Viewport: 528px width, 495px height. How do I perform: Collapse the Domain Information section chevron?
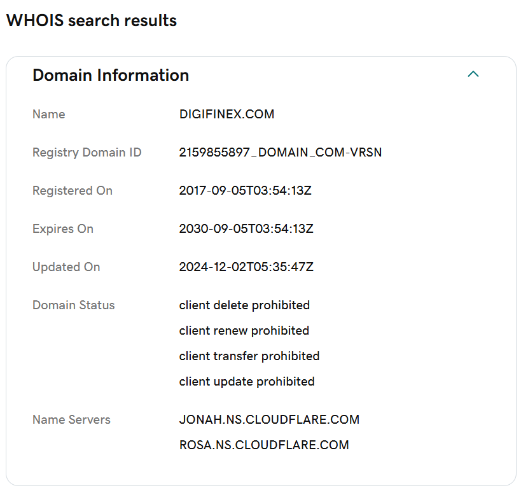coord(473,74)
